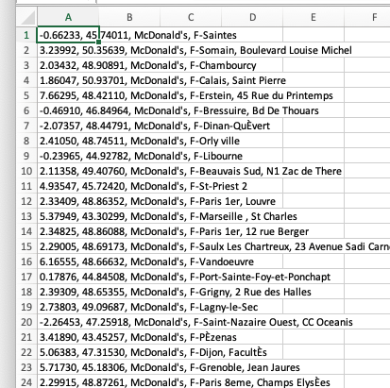Select column B header

[x=129, y=17]
